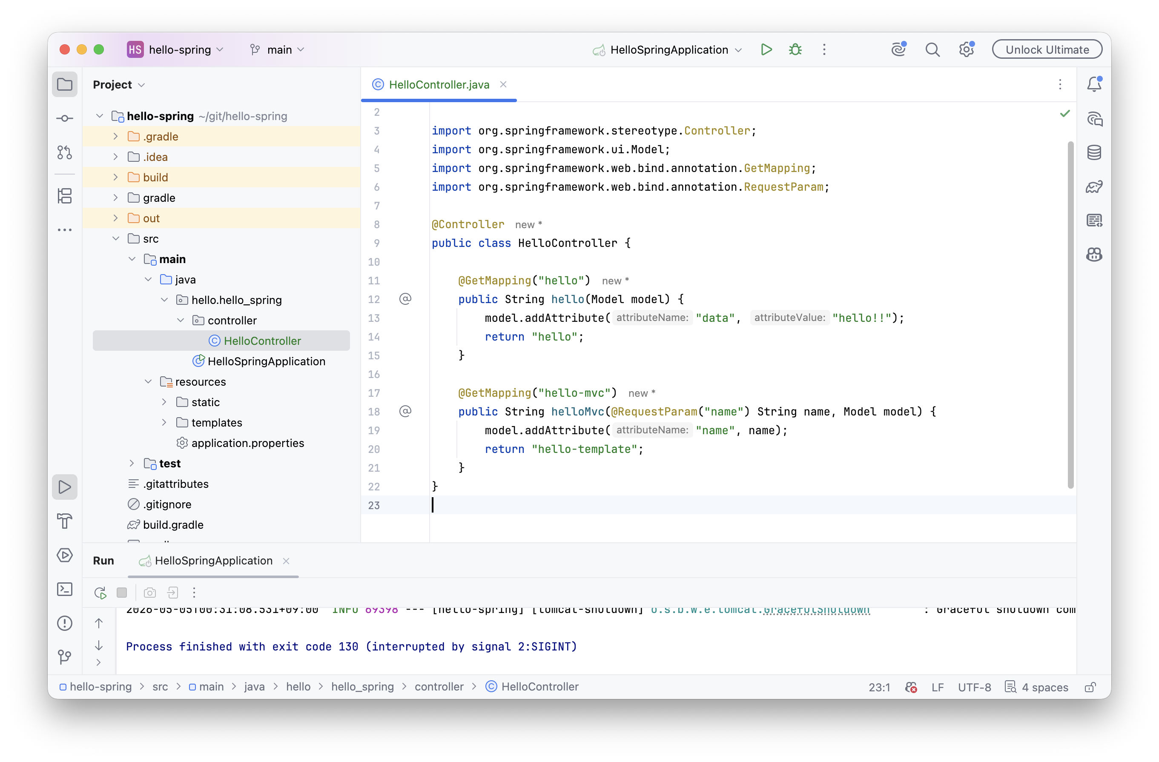Open the Copilot tool window icon
The width and height of the screenshot is (1159, 762).
1094,255
